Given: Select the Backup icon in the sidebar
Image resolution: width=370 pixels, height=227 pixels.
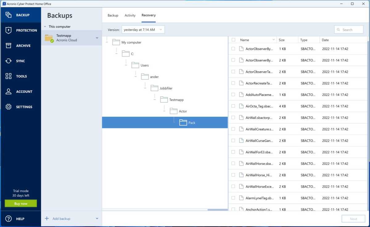Looking at the screenshot, I should pyautogui.click(x=8, y=14).
